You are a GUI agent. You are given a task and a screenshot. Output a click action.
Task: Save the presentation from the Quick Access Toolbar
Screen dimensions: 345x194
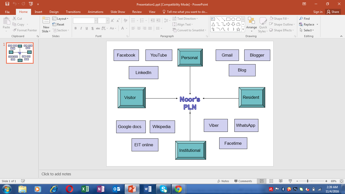[7, 4]
